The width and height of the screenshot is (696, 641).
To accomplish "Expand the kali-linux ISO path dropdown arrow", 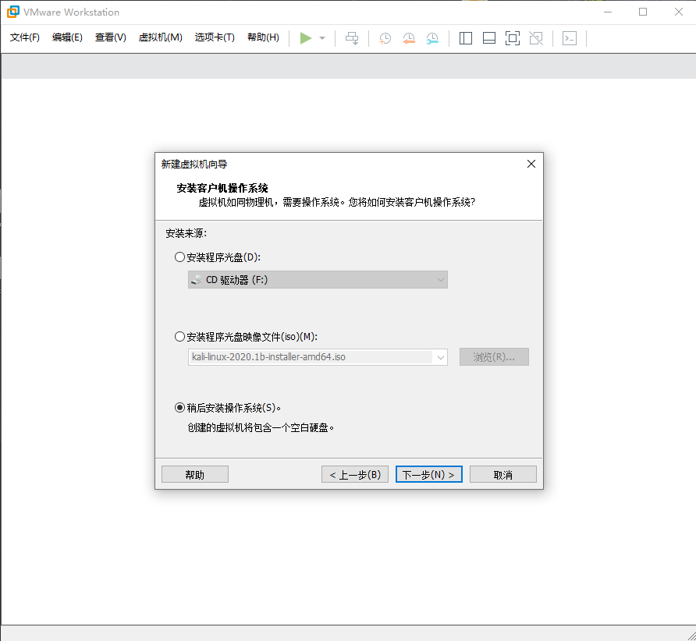I will [440, 357].
